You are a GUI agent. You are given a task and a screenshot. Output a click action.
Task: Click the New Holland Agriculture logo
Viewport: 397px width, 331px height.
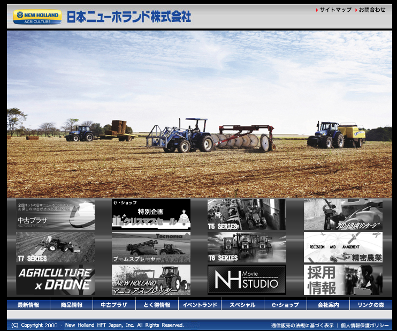[x=37, y=17]
